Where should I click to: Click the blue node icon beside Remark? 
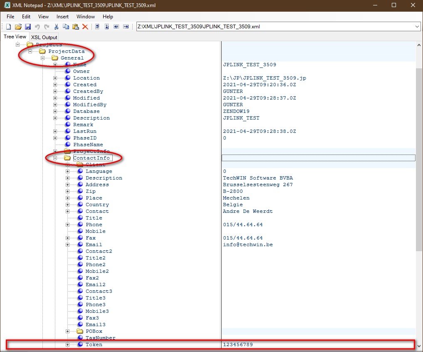pos(68,125)
